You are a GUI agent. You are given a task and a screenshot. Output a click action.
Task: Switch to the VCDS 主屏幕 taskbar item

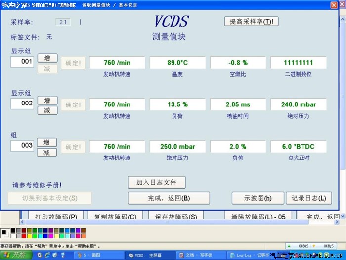click(150, 255)
